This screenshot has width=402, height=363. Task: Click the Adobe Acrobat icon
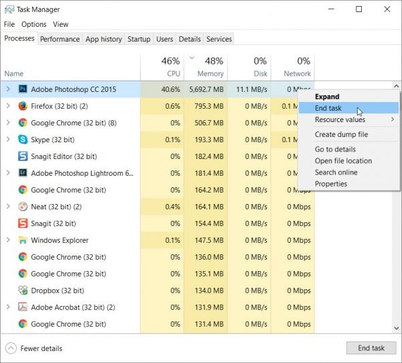coord(23,307)
